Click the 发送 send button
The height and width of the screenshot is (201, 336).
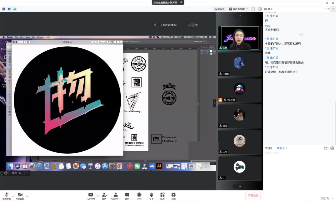pyautogui.click(x=325, y=198)
